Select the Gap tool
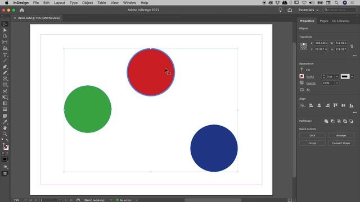360x202 pixels. click(5, 42)
